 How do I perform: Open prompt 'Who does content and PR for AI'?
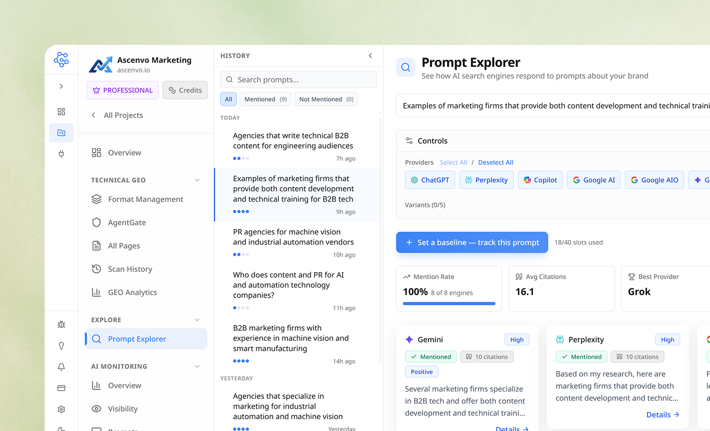coord(296,291)
